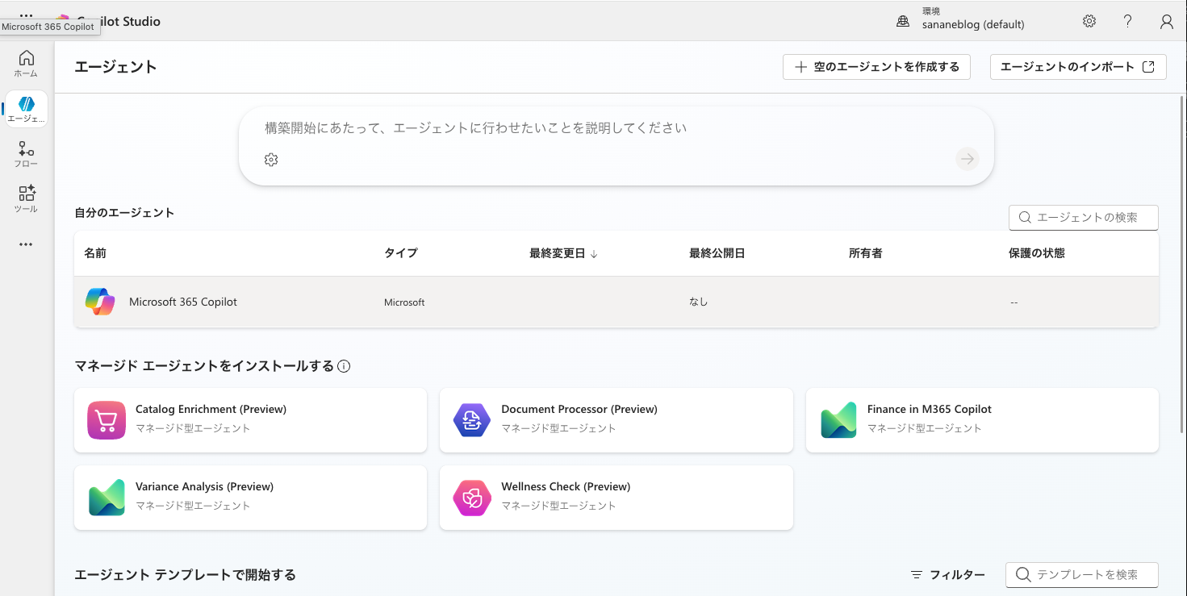Click the タイプ column header
This screenshot has height=596, width=1187.
point(401,253)
